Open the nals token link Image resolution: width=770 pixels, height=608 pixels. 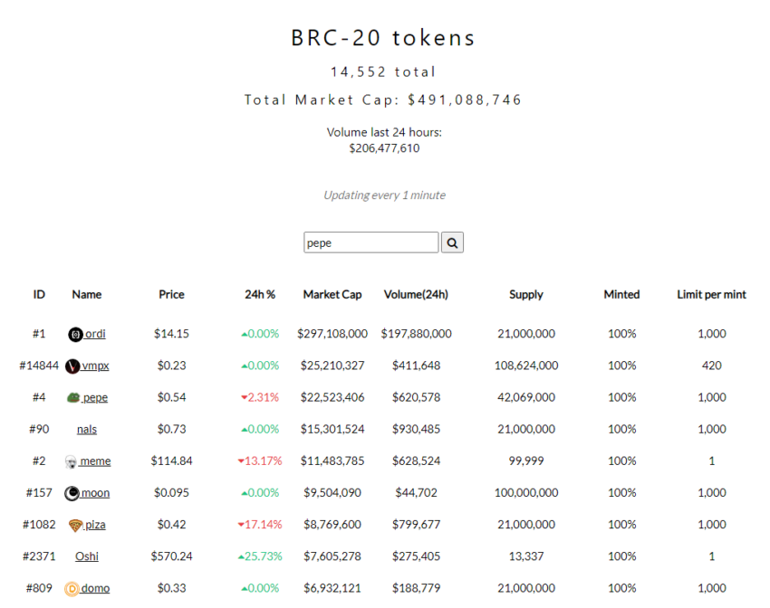tap(87, 430)
